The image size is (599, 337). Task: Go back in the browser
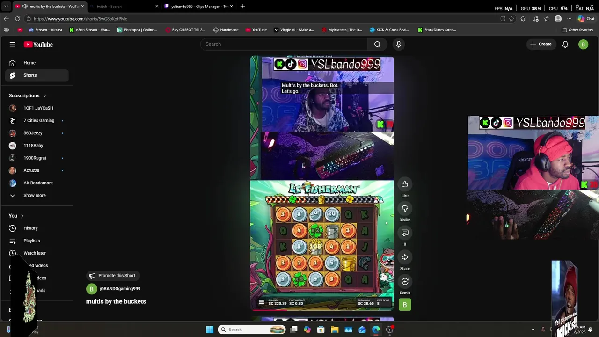pos(6,19)
